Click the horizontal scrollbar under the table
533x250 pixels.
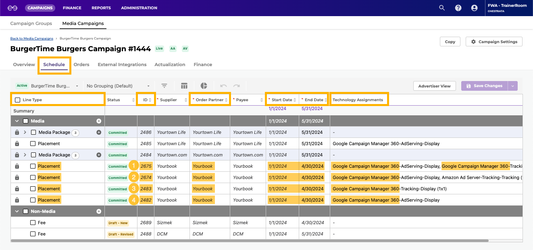[x=250, y=241]
